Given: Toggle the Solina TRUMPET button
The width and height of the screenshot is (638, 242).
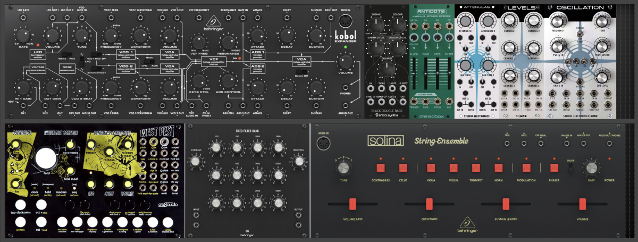Looking at the screenshot, I should [x=475, y=168].
